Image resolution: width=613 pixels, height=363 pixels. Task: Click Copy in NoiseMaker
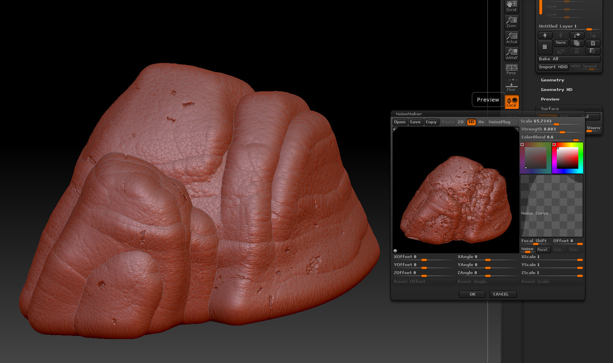tap(431, 122)
